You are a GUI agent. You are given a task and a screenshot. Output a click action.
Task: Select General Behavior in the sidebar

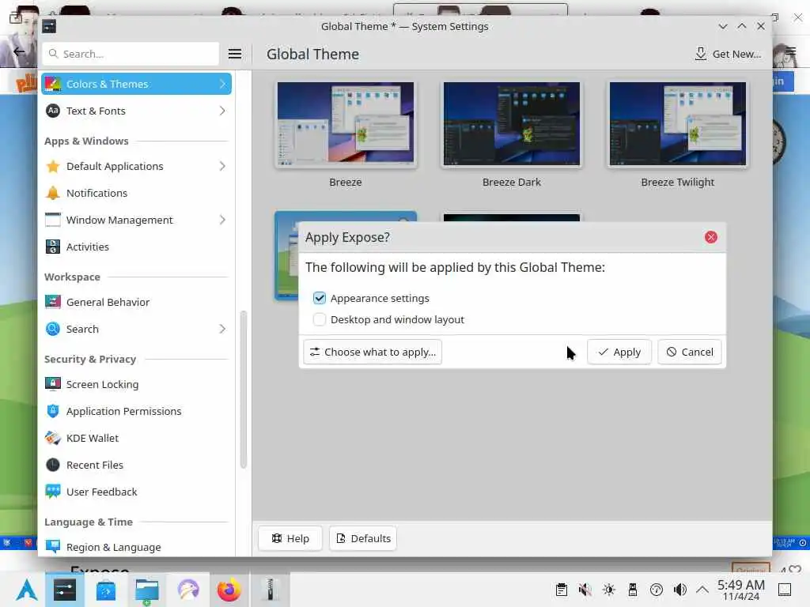136,302
